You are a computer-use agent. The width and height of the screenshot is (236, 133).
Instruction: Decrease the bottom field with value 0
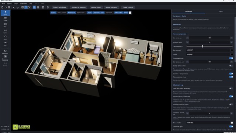point(187,113)
